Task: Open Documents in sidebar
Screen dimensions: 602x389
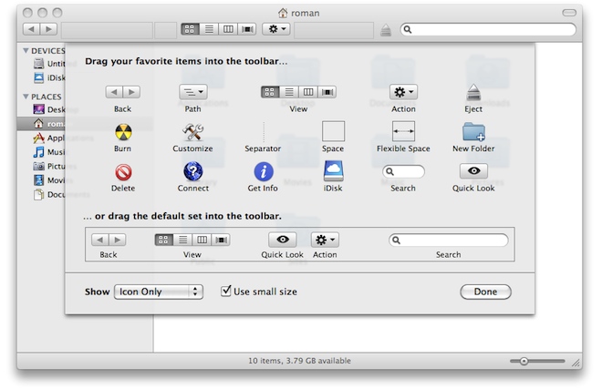Action: 49,195
